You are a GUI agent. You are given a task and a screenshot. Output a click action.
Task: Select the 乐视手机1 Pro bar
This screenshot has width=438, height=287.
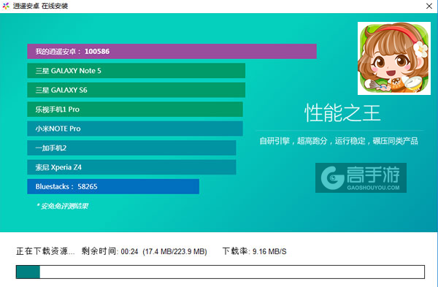pos(135,110)
